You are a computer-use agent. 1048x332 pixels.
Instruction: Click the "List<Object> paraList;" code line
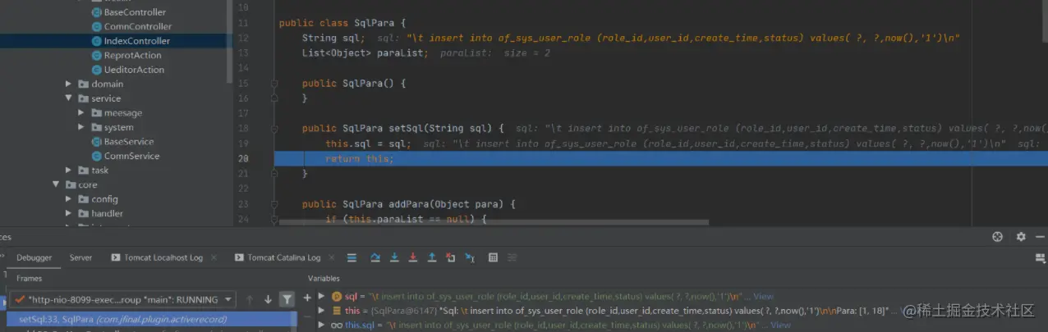point(365,52)
